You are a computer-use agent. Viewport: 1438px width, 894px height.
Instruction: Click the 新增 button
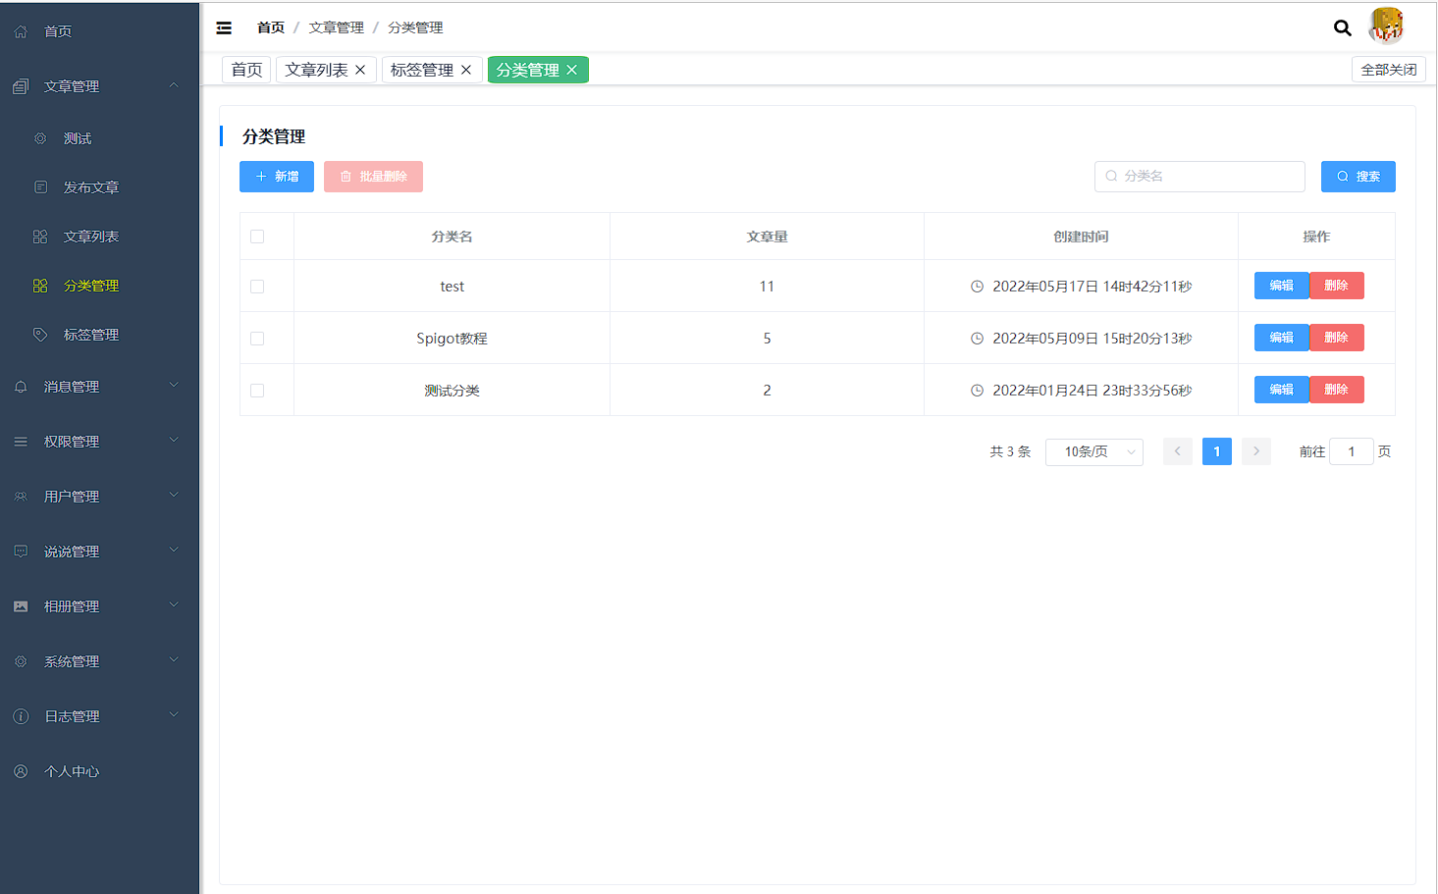277,177
